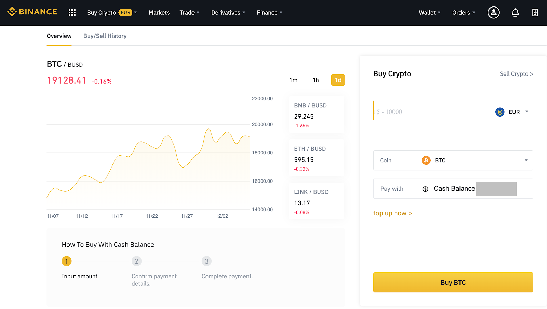Click the Cash Balance dollar icon
Viewport: 547px width, 309px height.
click(425, 189)
